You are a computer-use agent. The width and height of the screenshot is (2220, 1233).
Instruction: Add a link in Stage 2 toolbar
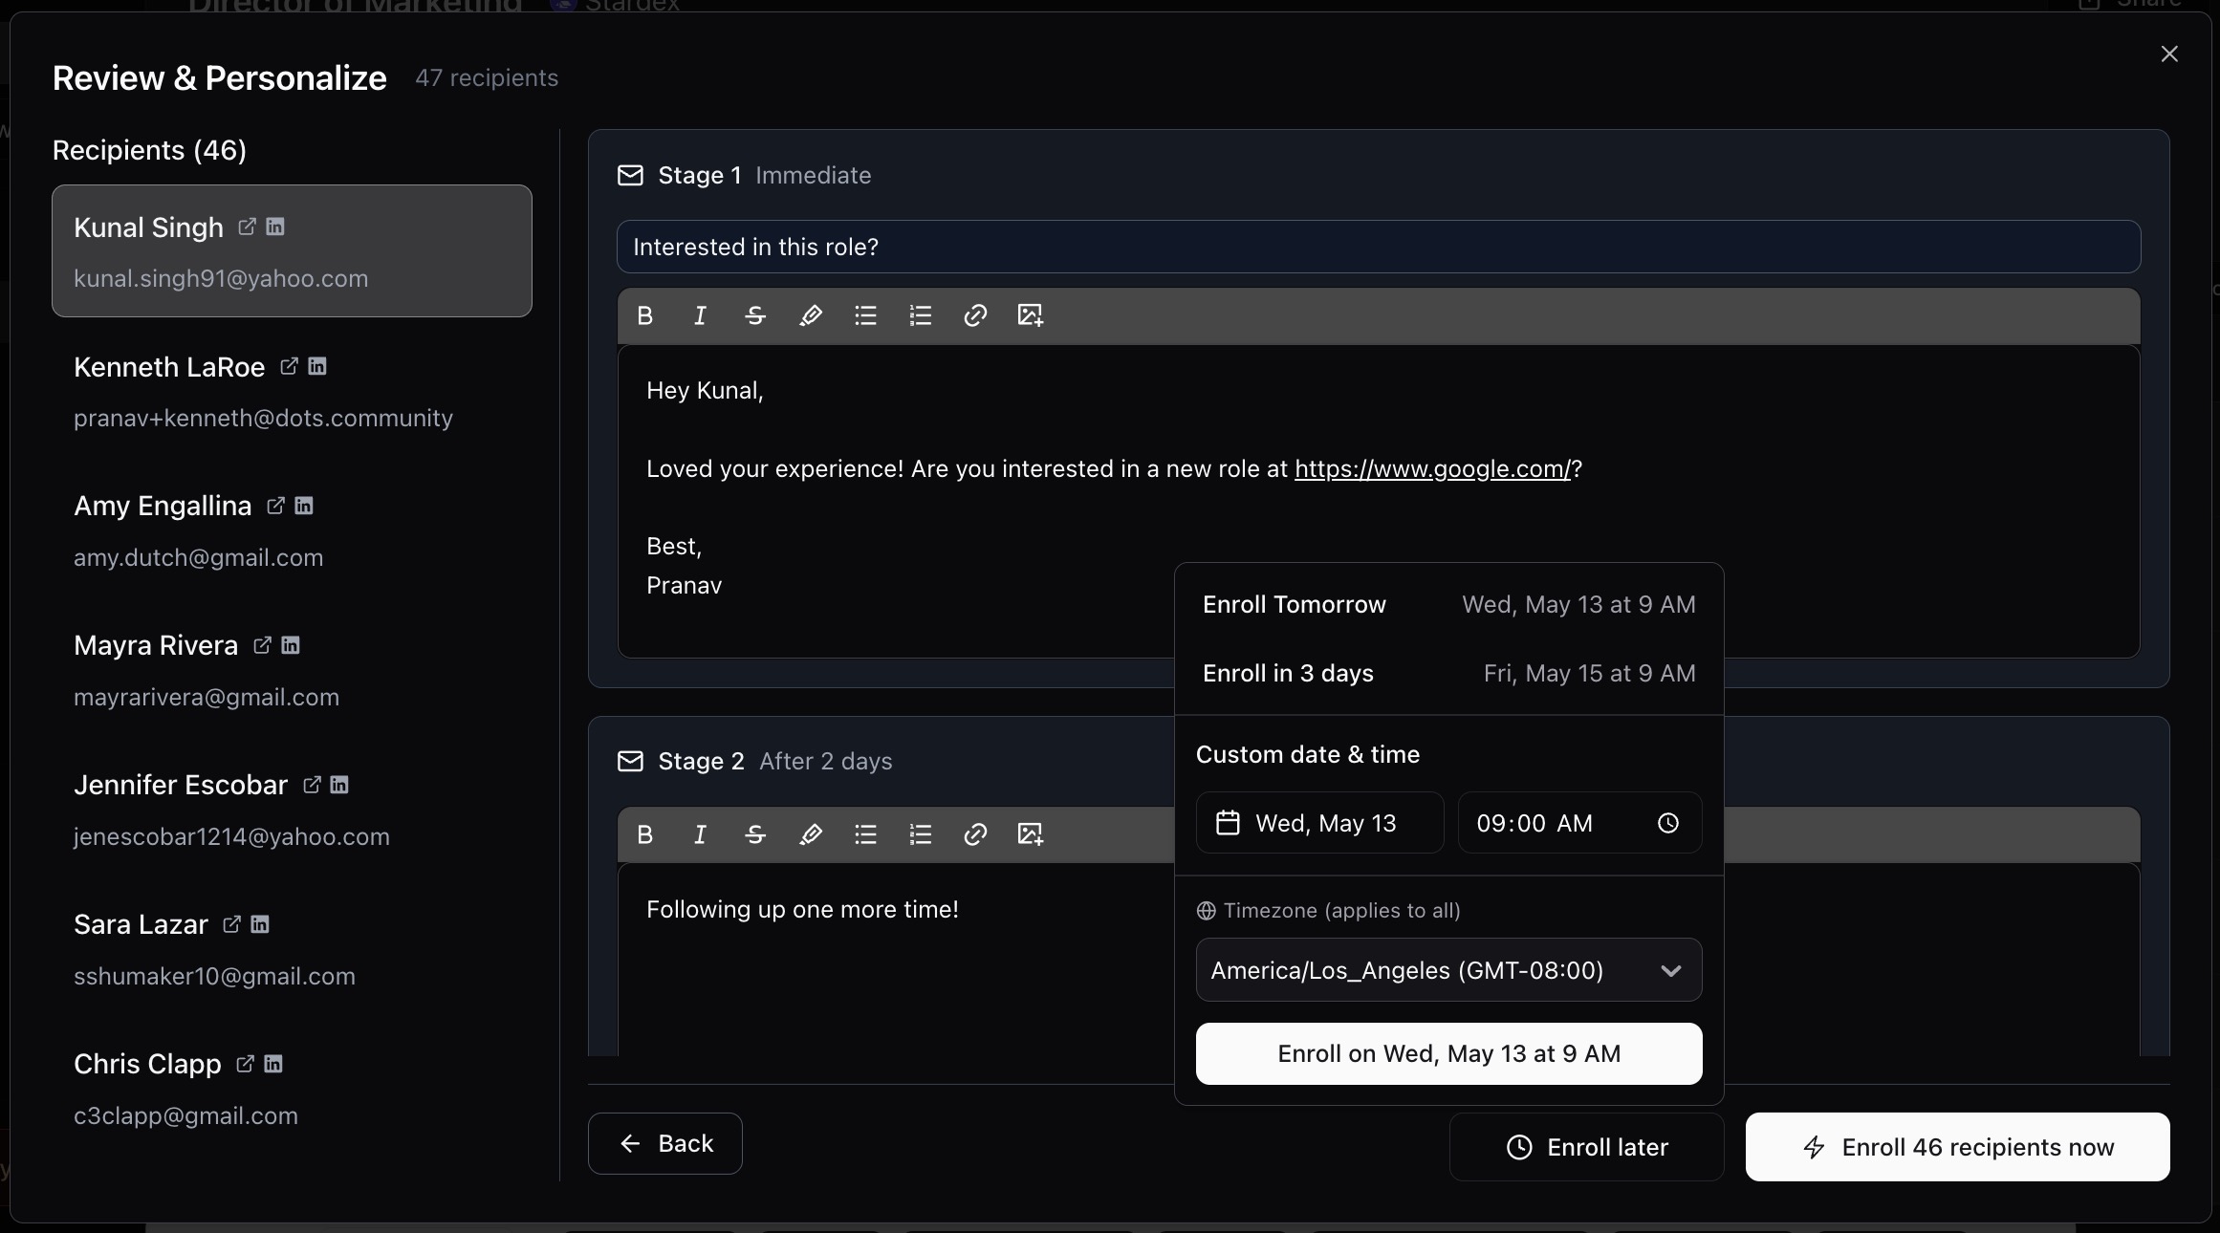point(975,834)
